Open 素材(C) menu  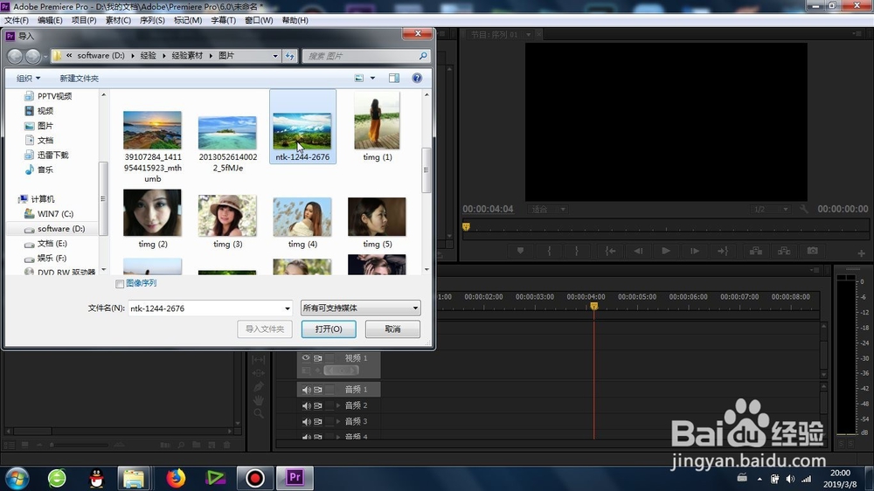pyautogui.click(x=118, y=20)
